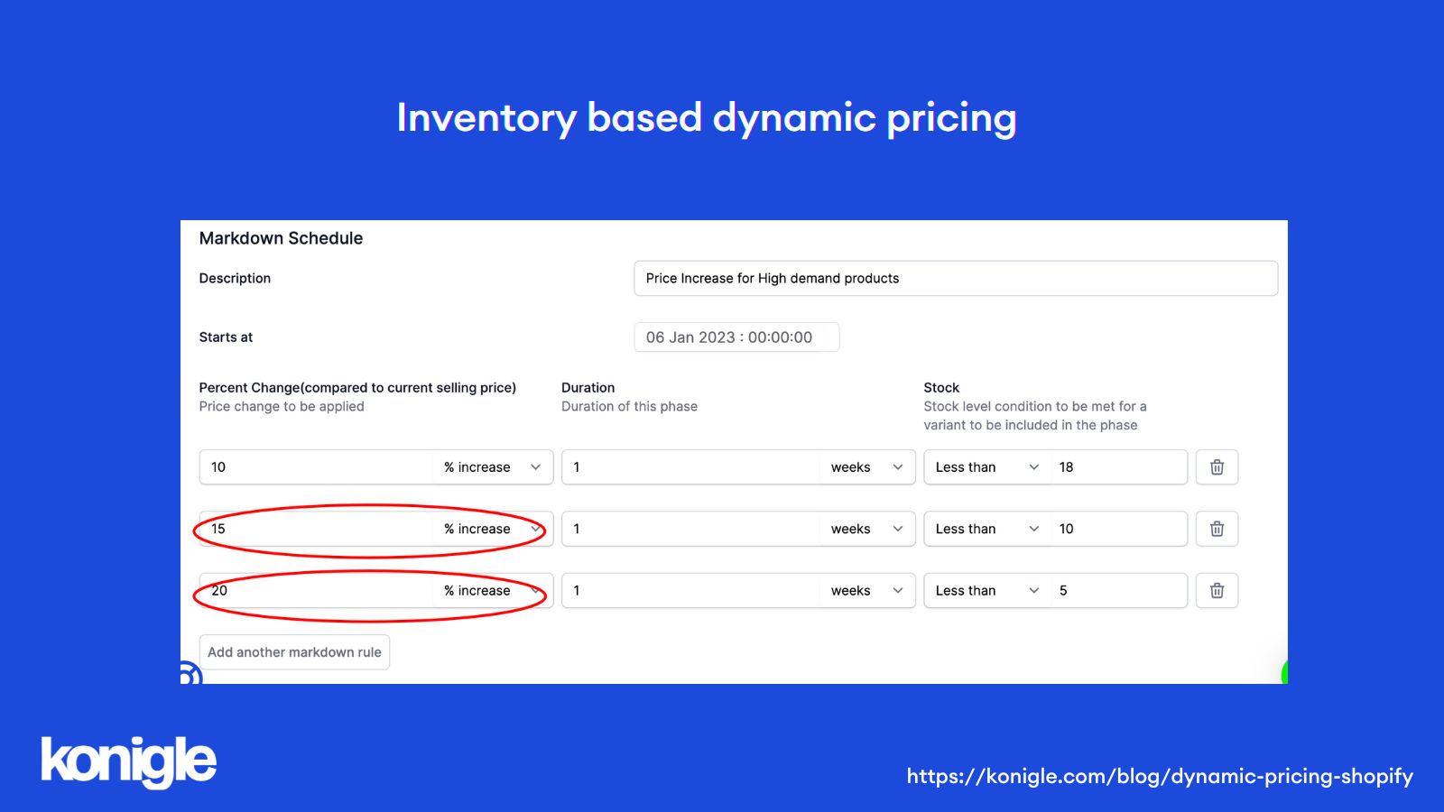This screenshot has width=1444, height=812.
Task: Open the % increase dropdown for the 20 percent rule
Action: pos(493,590)
